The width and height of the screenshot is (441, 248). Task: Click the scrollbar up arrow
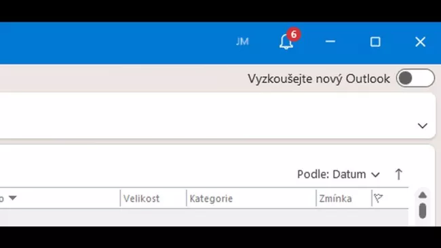[x=423, y=195]
